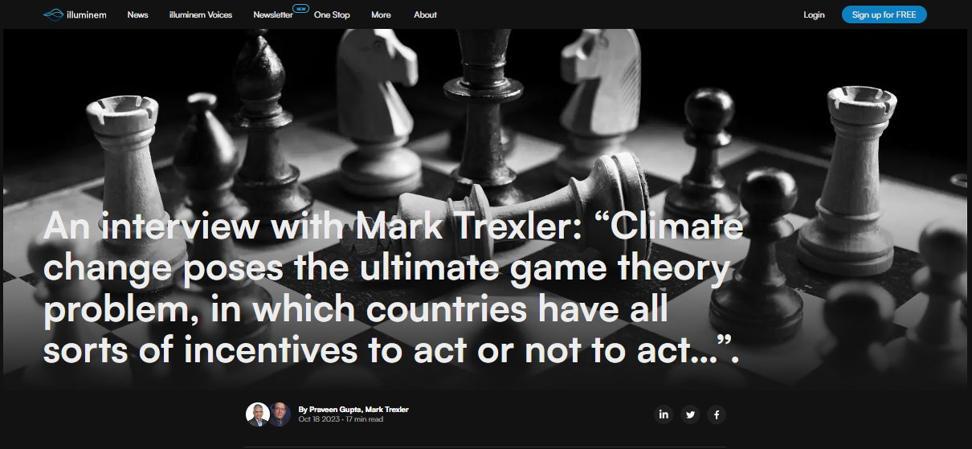Image resolution: width=972 pixels, height=449 pixels.
Task: Click the Mark Trexler interview headline
Action: pos(394,289)
